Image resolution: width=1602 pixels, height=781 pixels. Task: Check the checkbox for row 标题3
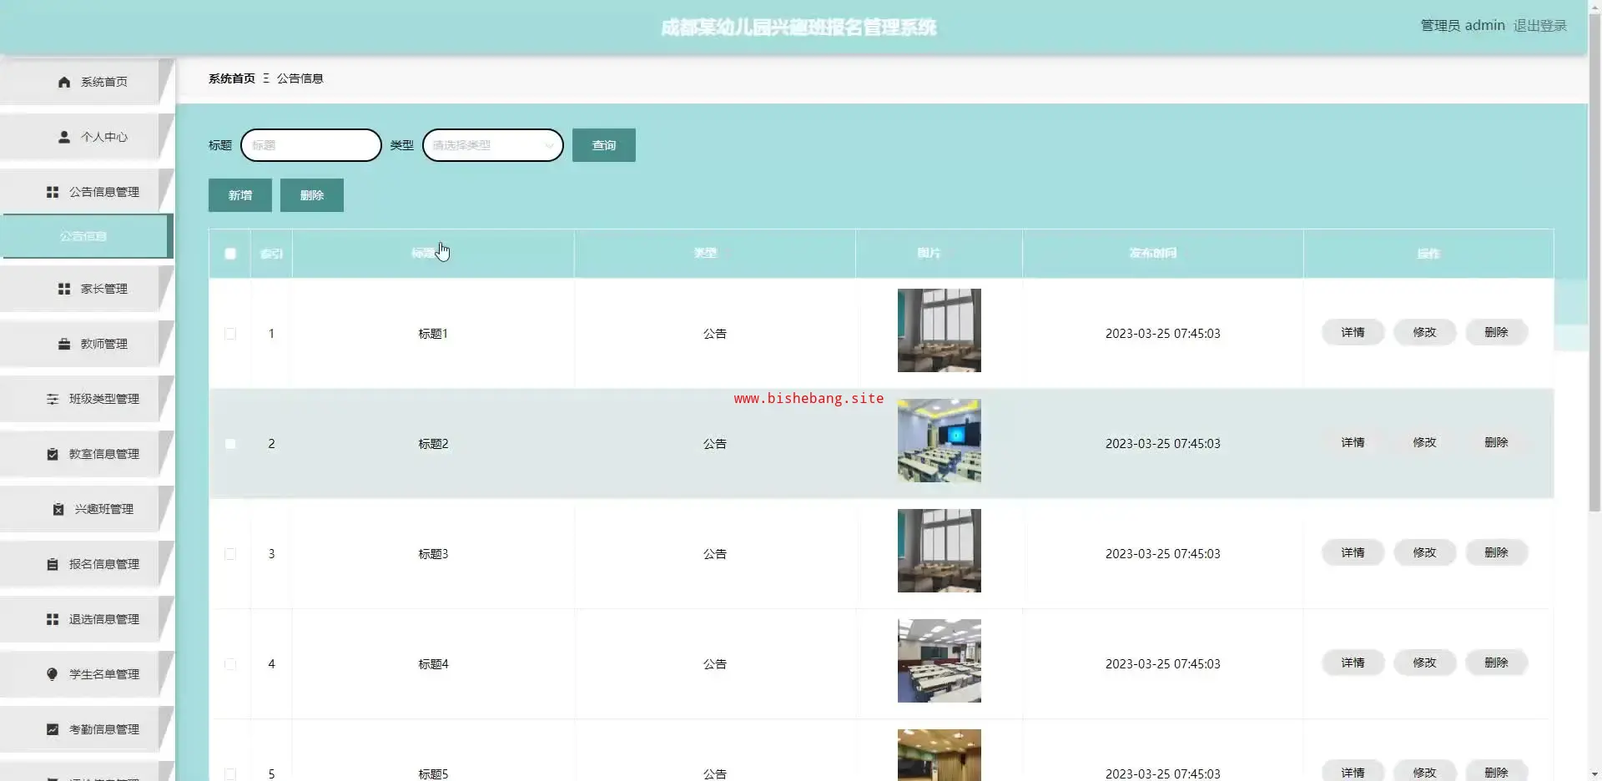tap(230, 554)
